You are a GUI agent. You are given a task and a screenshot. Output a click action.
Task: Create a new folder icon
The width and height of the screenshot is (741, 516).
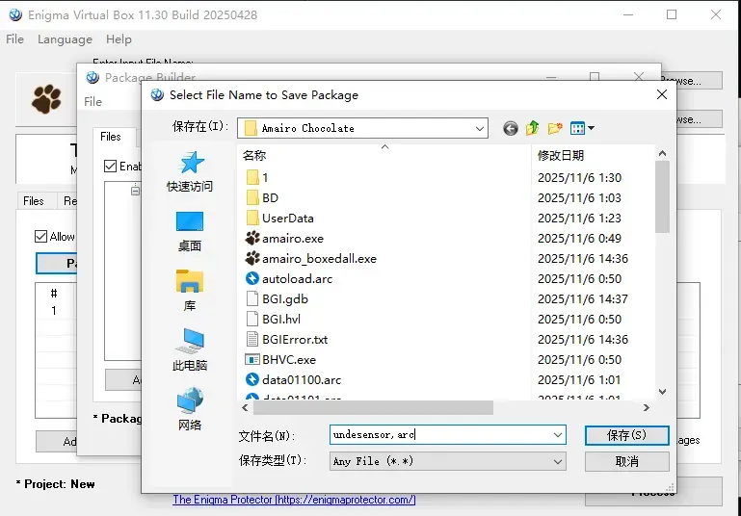click(x=555, y=128)
